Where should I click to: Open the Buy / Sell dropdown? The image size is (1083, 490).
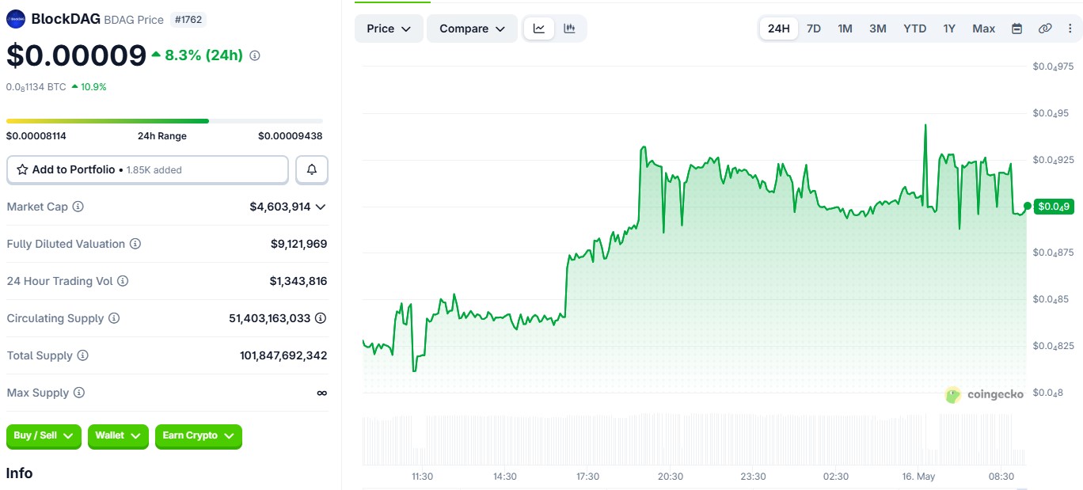[x=44, y=436]
